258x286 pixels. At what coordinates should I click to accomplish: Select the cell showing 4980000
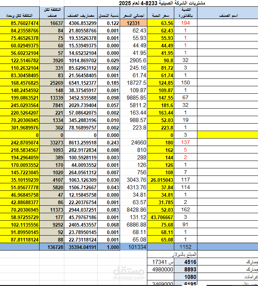[161, 270]
